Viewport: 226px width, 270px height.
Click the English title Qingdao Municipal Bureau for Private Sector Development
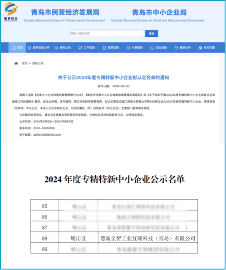[x=64, y=20]
